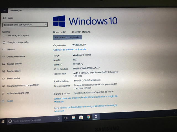Viewport: 177px width, 132px height.
Task: Click the Windows 10 logo
Action: tap(85, 21)
